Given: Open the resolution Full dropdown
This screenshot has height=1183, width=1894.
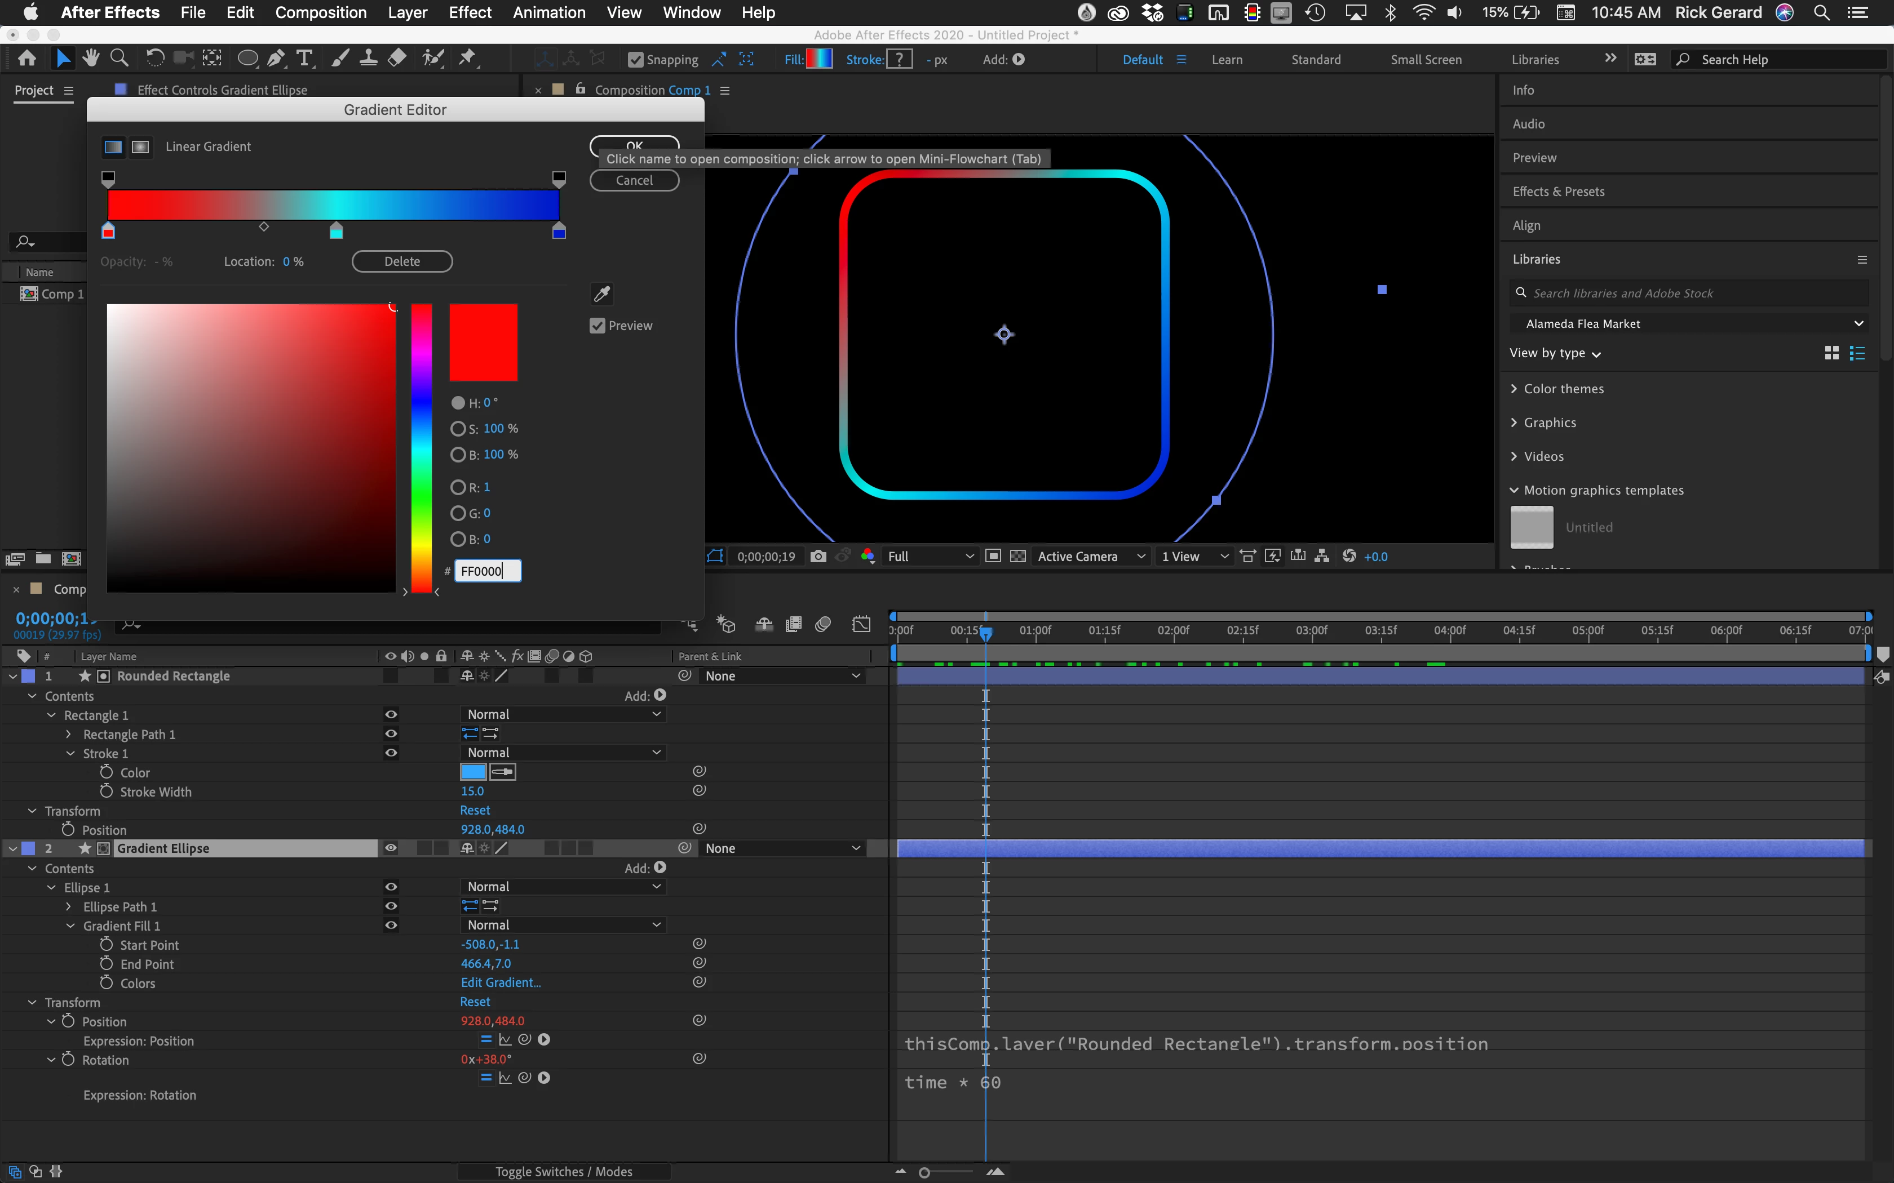Looking at the screenshot, I should pos(930,557).
